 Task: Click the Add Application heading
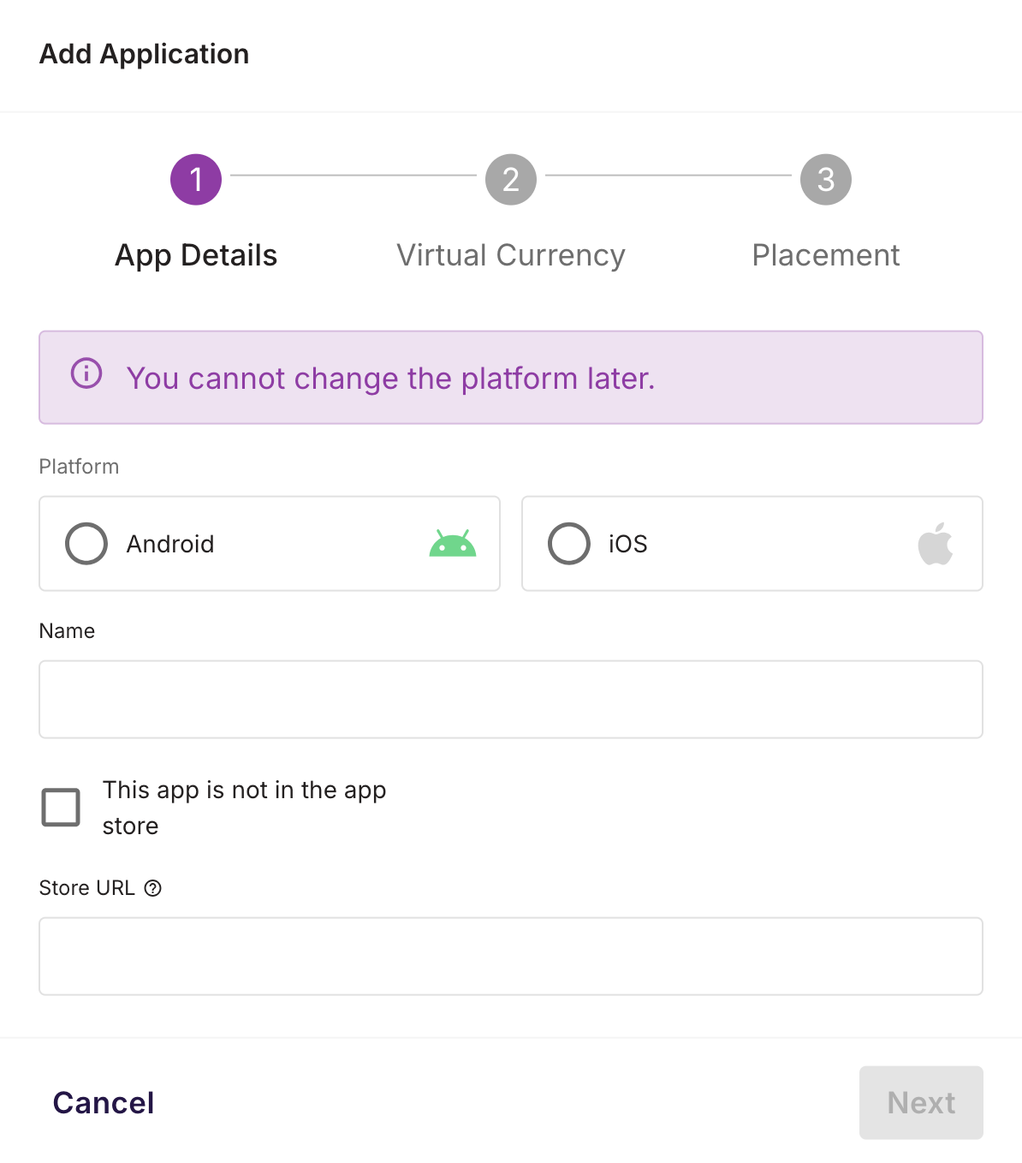point(145,54)
